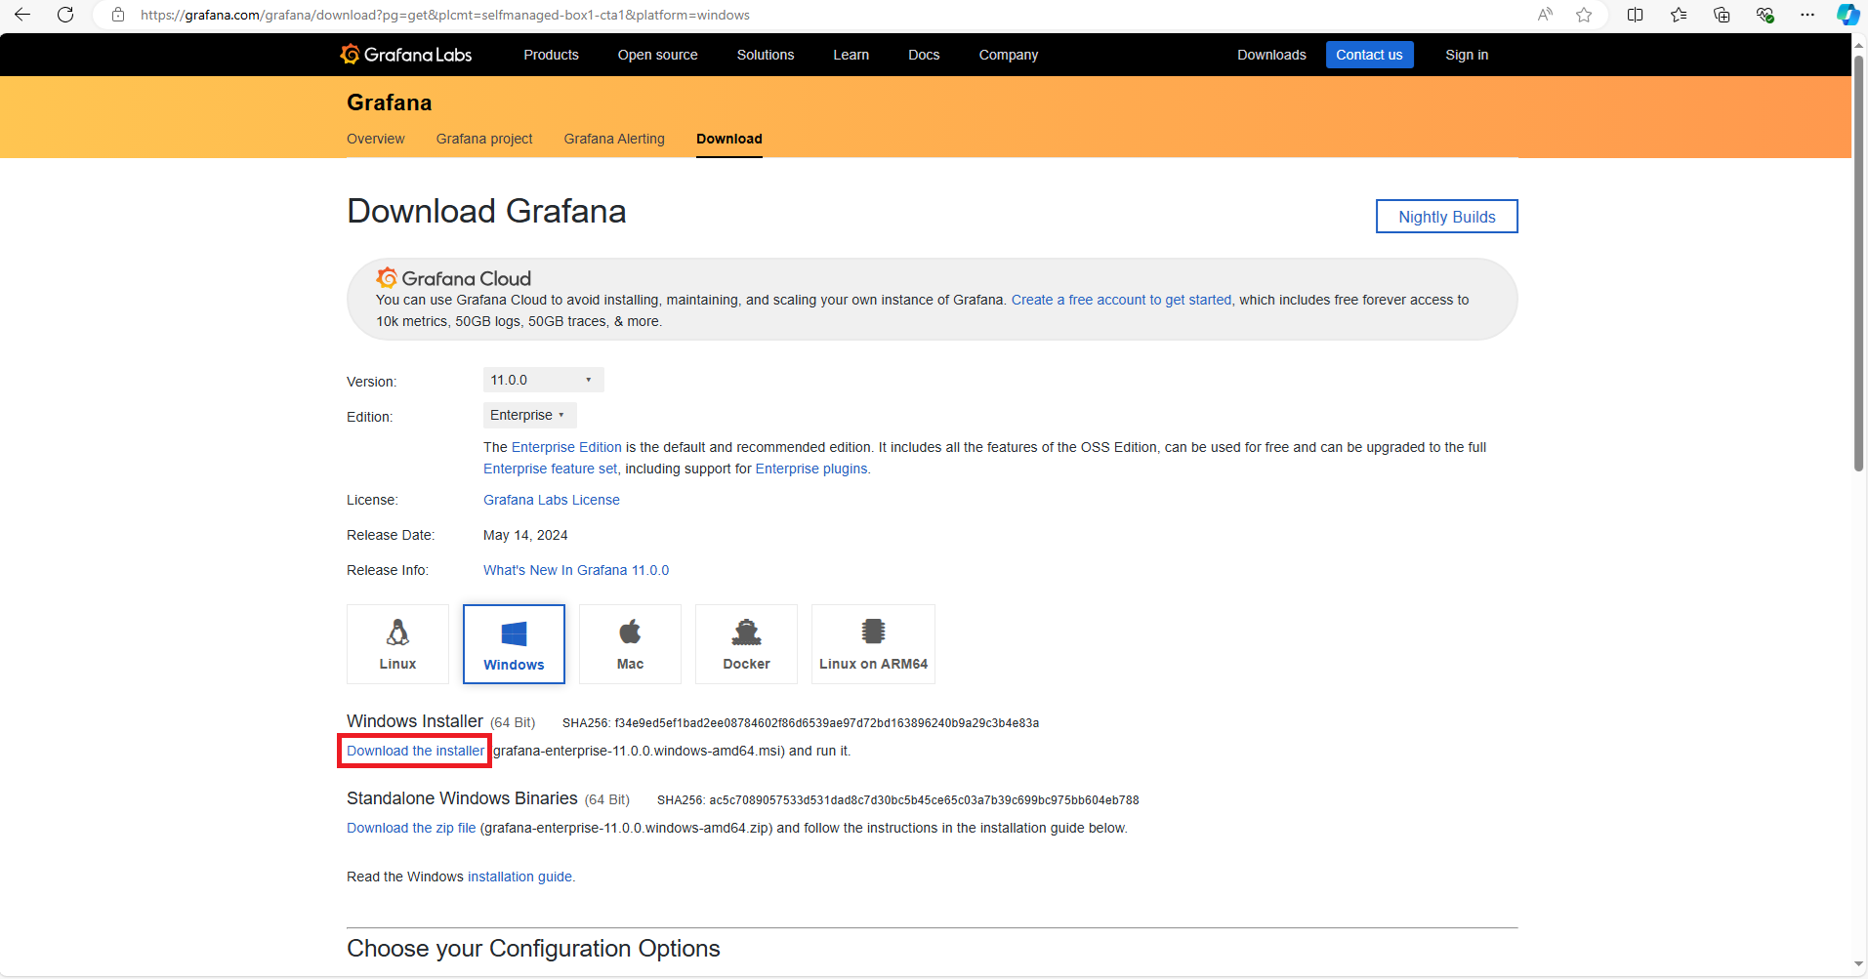
Task: Open the Collections icon
Action: 1722,15
